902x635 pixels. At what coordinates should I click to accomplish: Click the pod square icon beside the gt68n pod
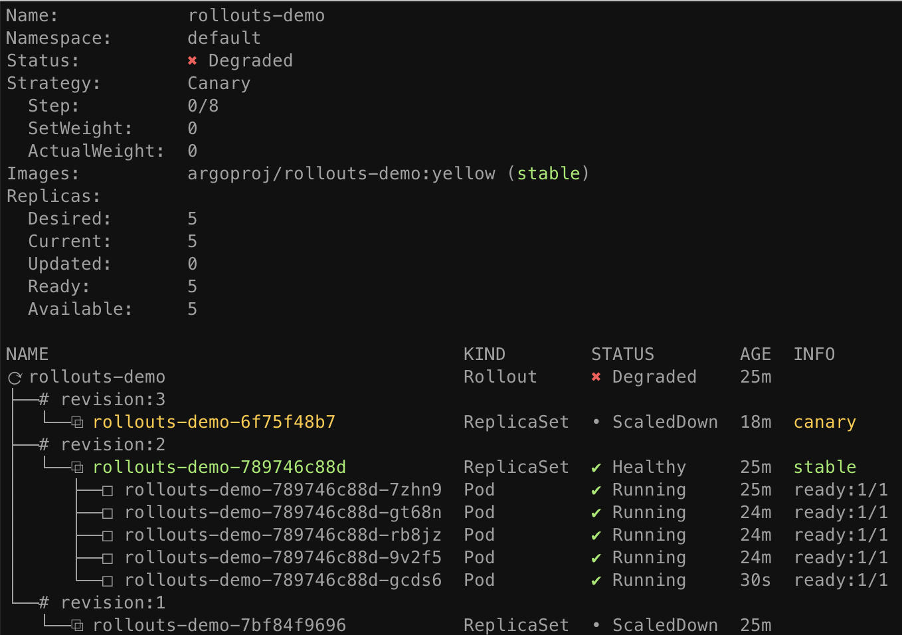tap(108, 514)
